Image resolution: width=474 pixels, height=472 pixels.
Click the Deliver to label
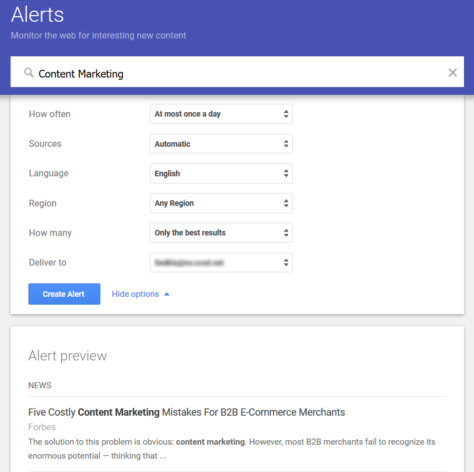(x=47, y=262)
